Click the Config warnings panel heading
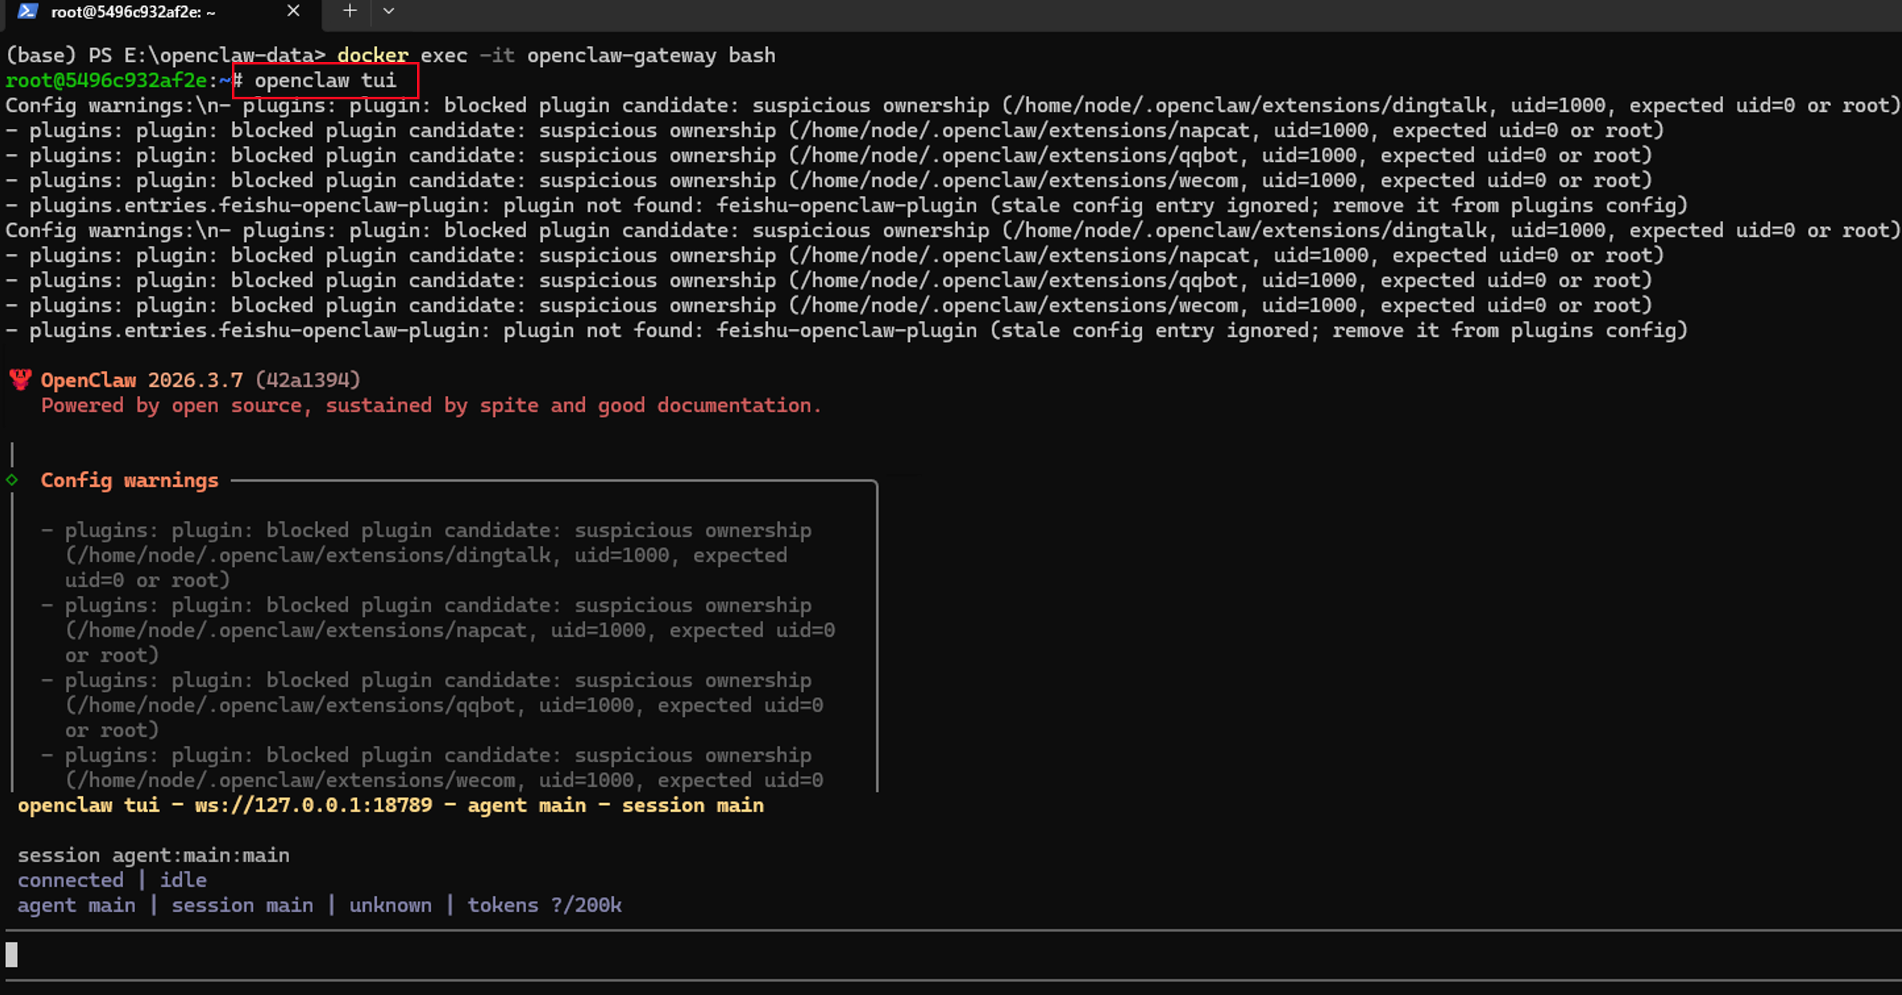Screen dimensions: 1902x995 (129, 480)
